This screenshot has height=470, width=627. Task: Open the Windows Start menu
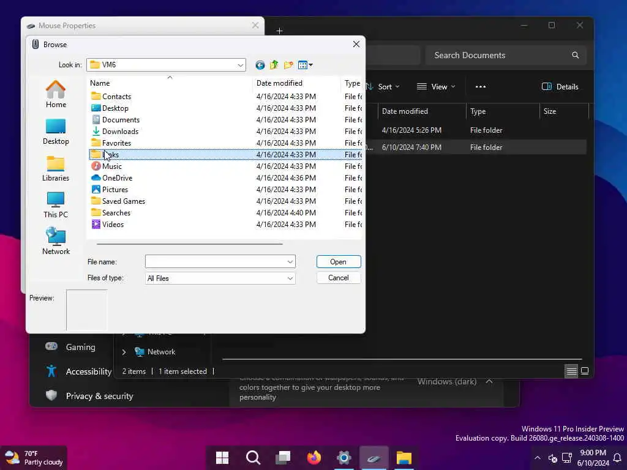coord(222,458)
